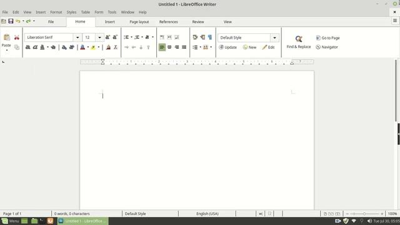The image size is (400, 225).
Task: Apply superscript formatting
Action: (72, 47)
